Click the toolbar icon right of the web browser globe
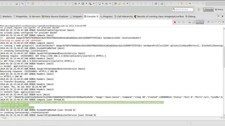Image resolution: width=225 pixels, height=126 pixels. (162, 4)
